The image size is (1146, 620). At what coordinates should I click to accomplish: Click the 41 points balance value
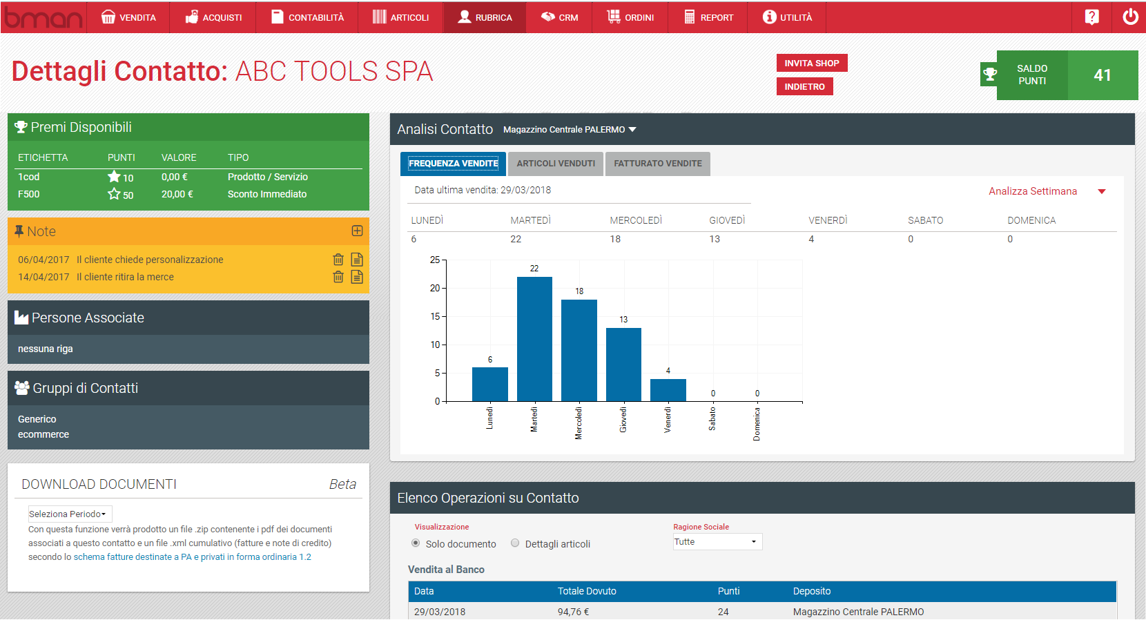click(1103, 75)
